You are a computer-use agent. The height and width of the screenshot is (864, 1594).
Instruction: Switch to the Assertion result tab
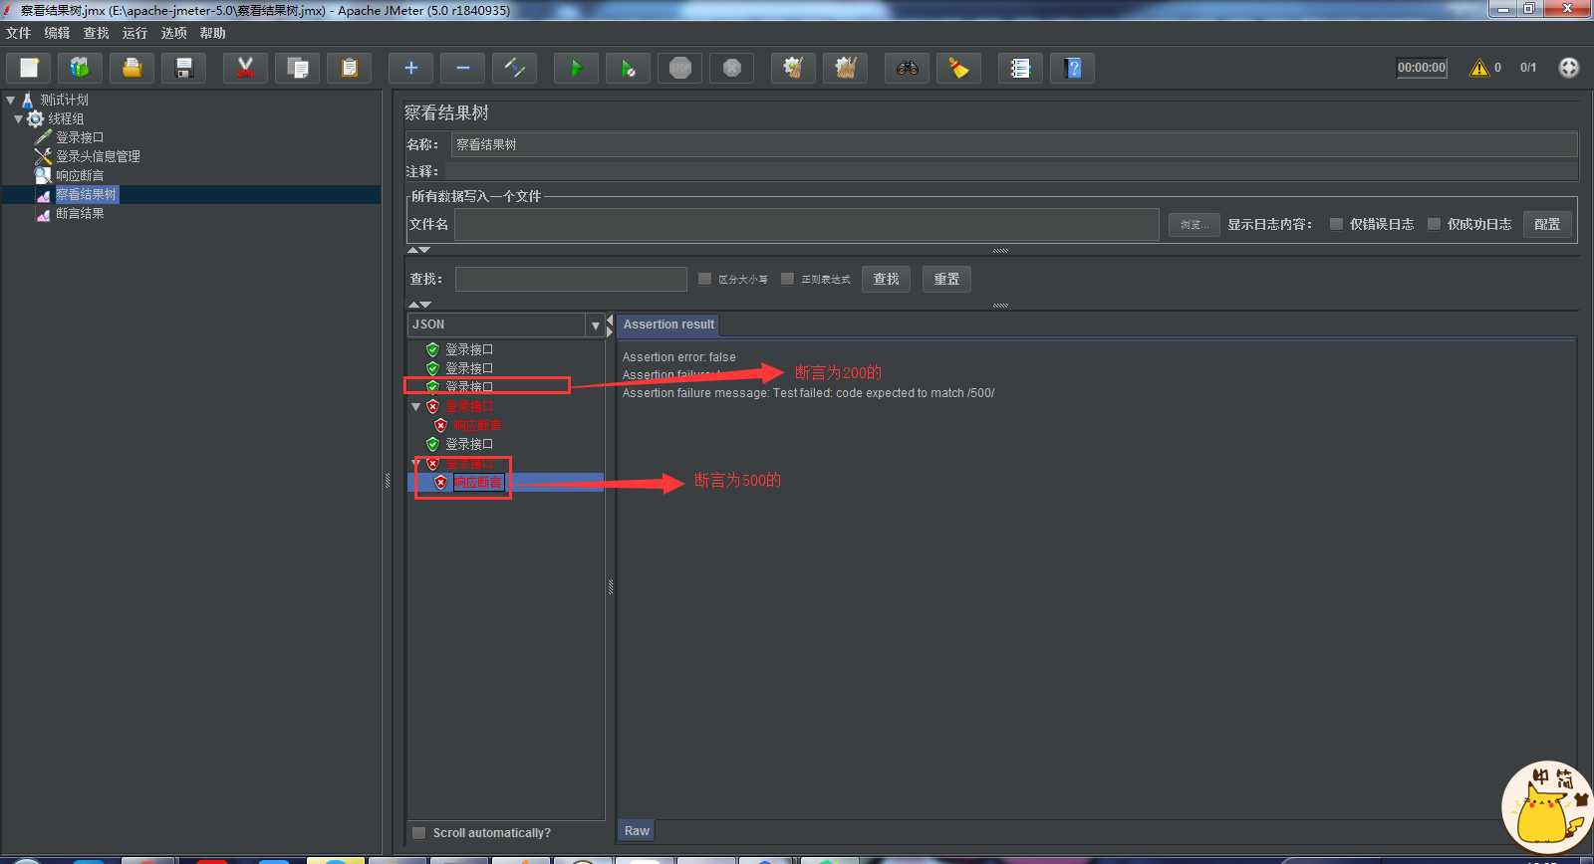click(668, 324)
